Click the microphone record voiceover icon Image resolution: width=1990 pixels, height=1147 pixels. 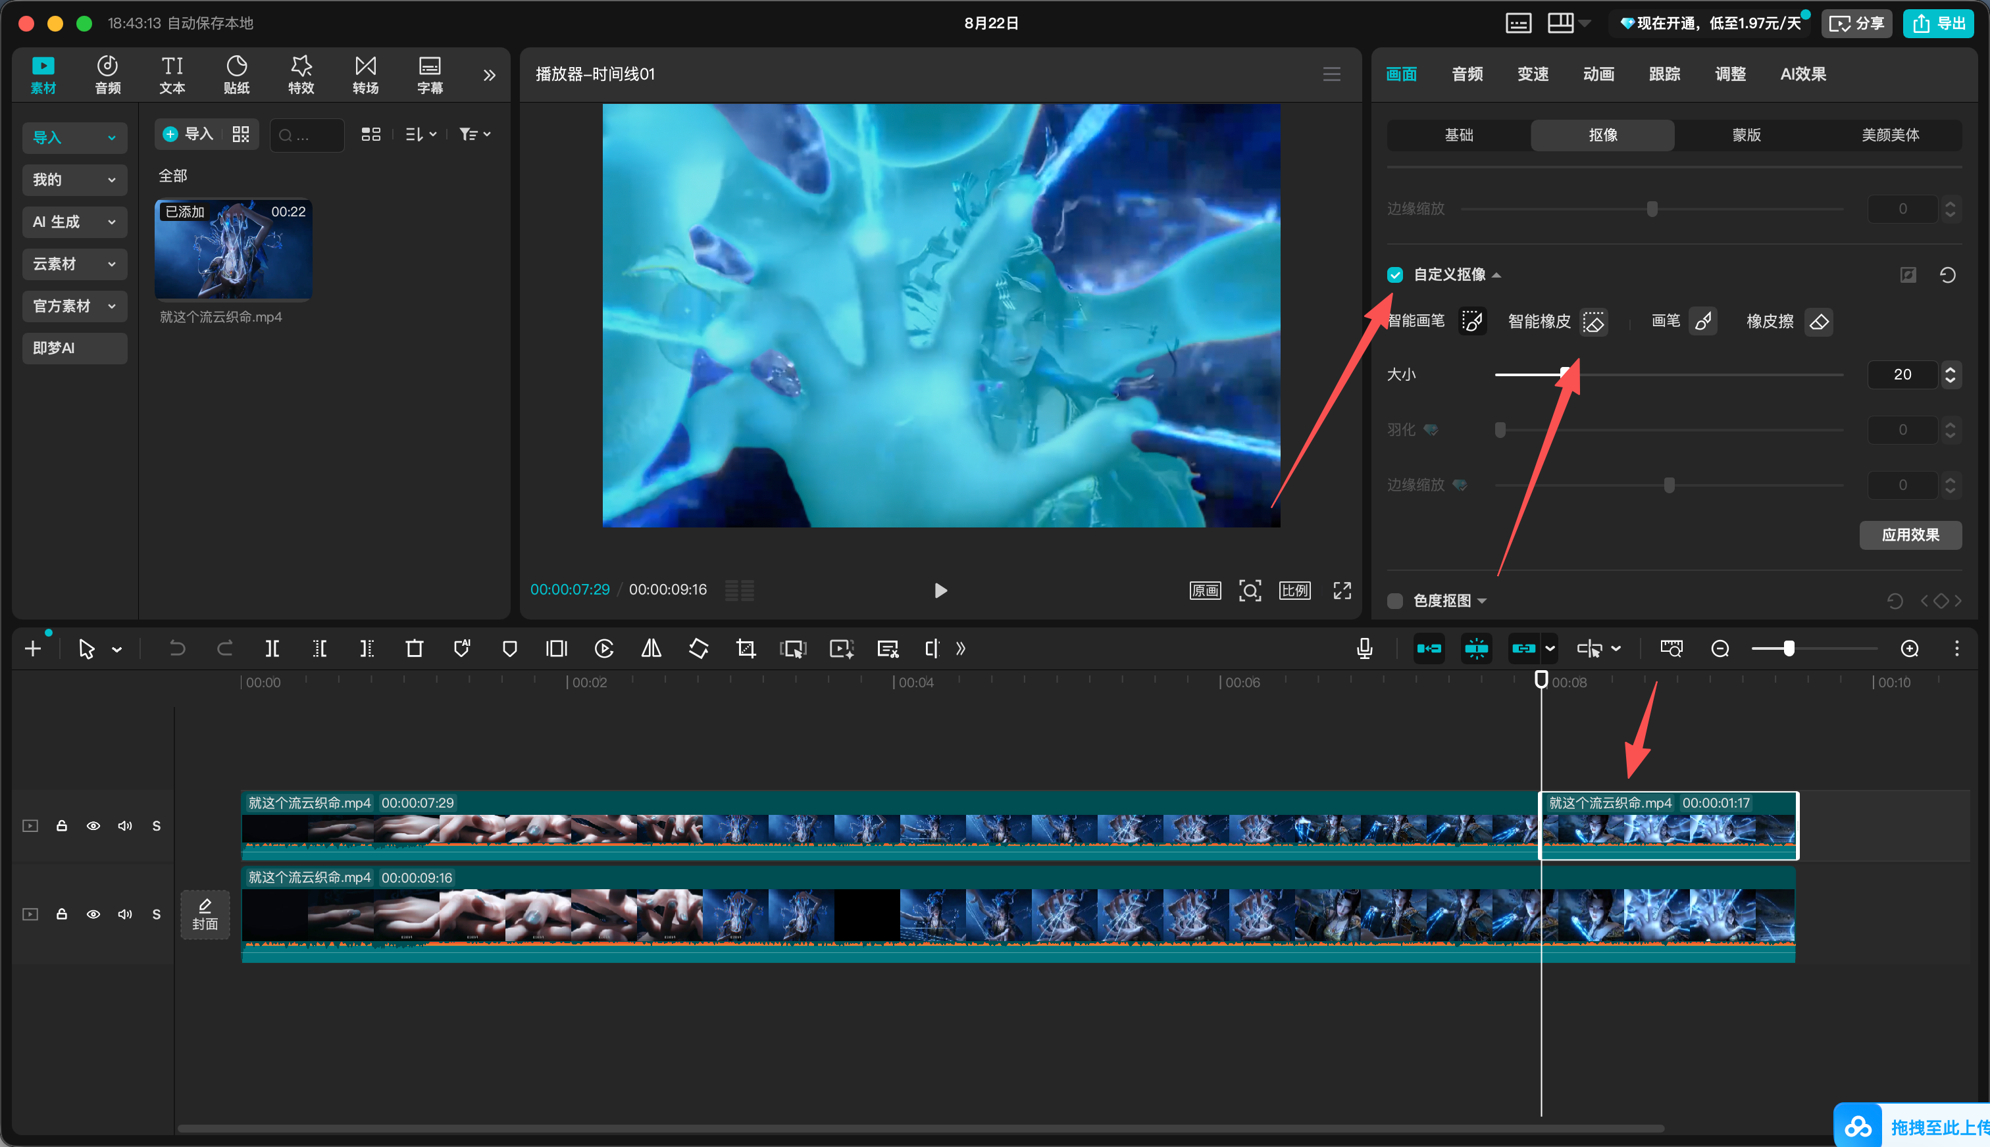pyautogui.click(x=1364, y=648)
